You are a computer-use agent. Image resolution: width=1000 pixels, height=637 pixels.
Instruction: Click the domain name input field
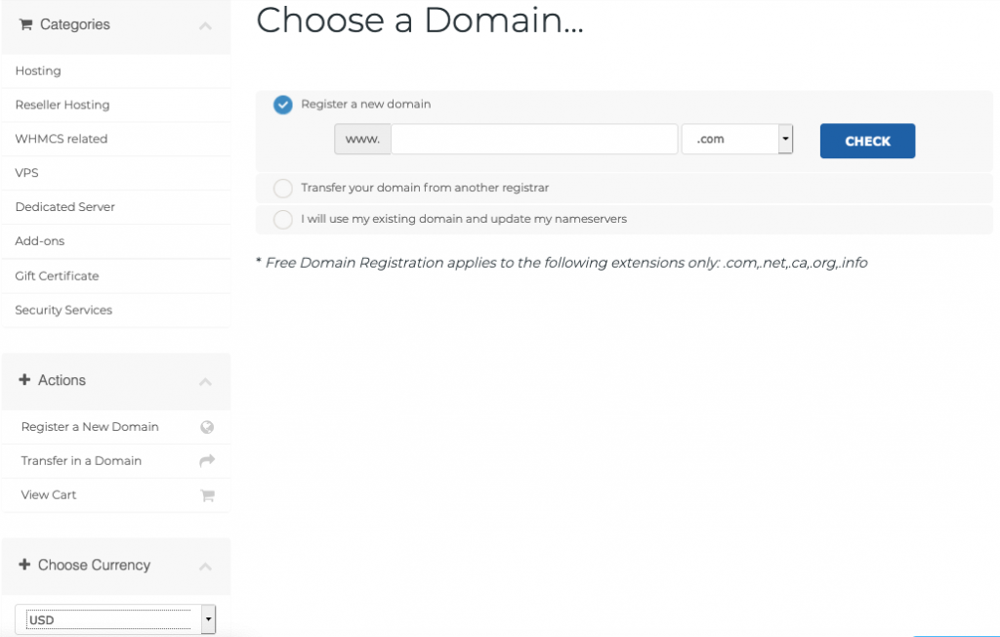(x=534, y=139)
